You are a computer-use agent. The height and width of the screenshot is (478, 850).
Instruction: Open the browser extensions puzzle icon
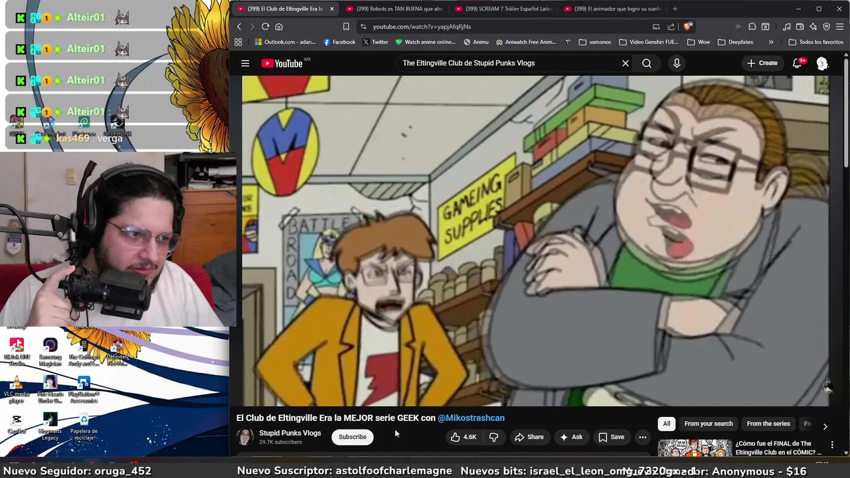click(752, 27)
